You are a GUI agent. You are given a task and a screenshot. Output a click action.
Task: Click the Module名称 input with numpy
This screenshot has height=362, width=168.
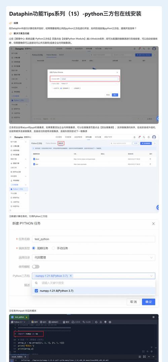point(89,79)
